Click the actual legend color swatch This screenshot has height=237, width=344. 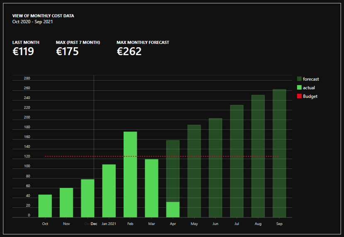pyautogui.click(x=299, y=88)
